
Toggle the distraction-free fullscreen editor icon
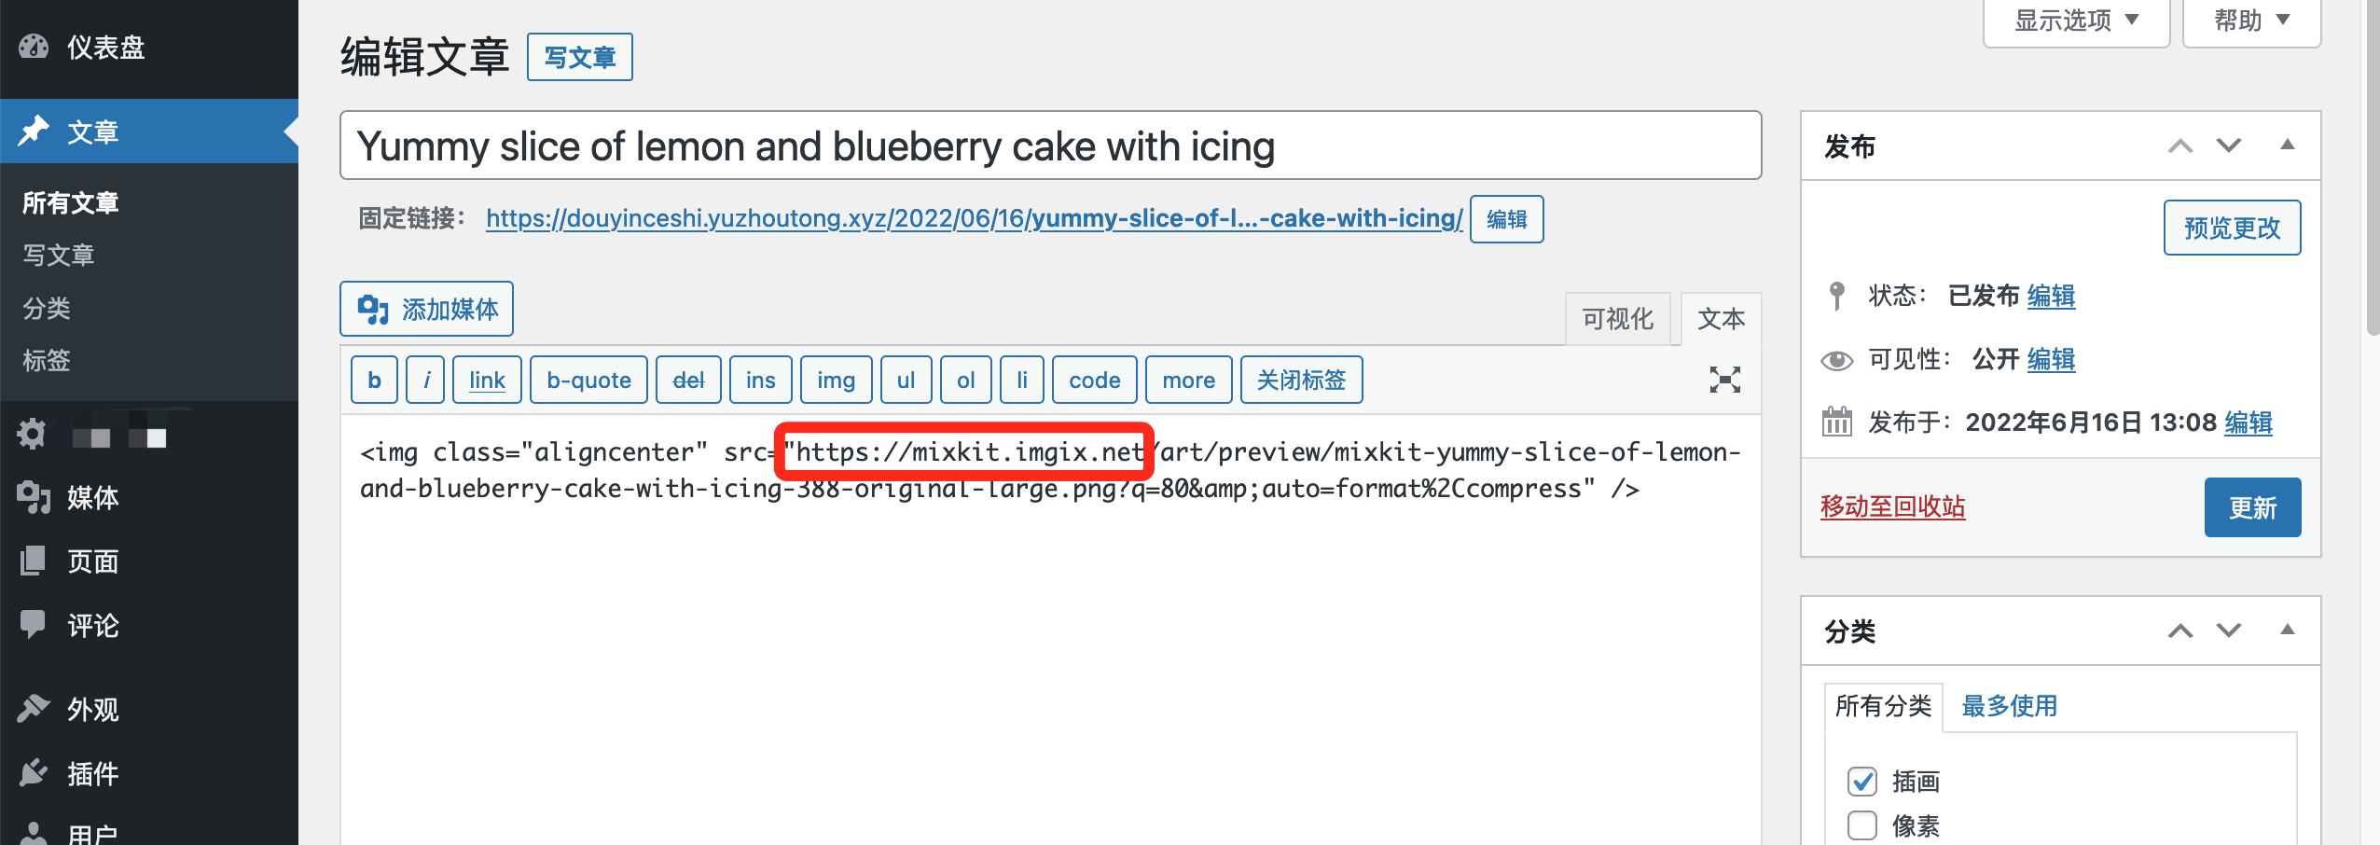pos(1724,380)
